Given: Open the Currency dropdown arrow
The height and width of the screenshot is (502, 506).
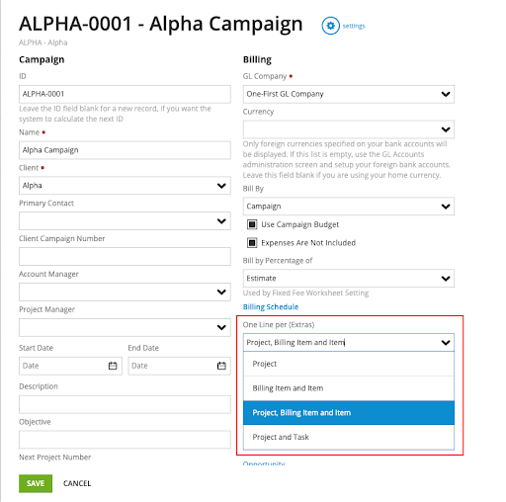Looking at the screenshot, I should tap(446, 129).
